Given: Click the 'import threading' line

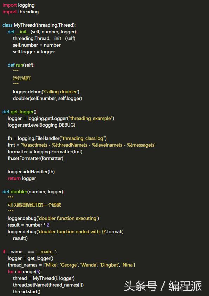Looking at the screenshot, I should [20, 12].
